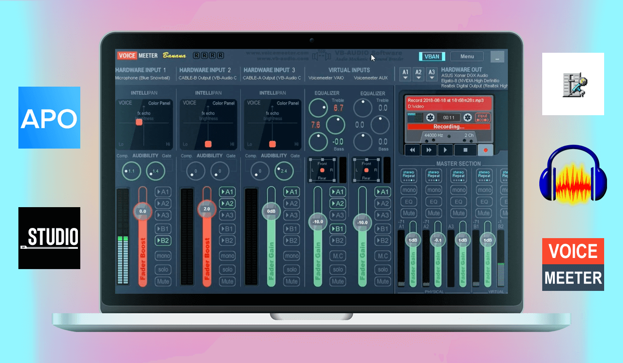Open the black STUDIO app icon
The image size is (623, 363).
point(49,238)
